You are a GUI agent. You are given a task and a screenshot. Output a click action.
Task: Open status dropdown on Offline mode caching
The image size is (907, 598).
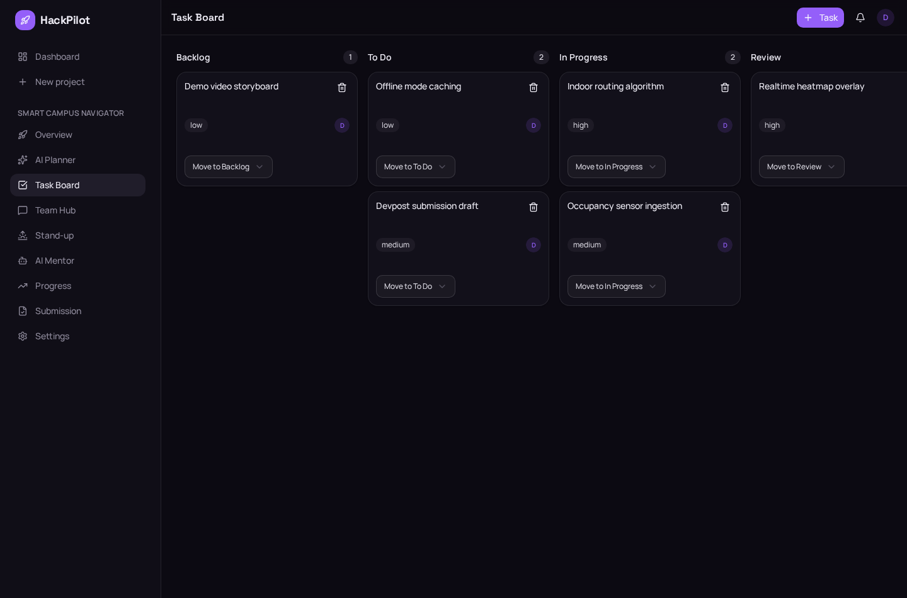click(416, 167)
